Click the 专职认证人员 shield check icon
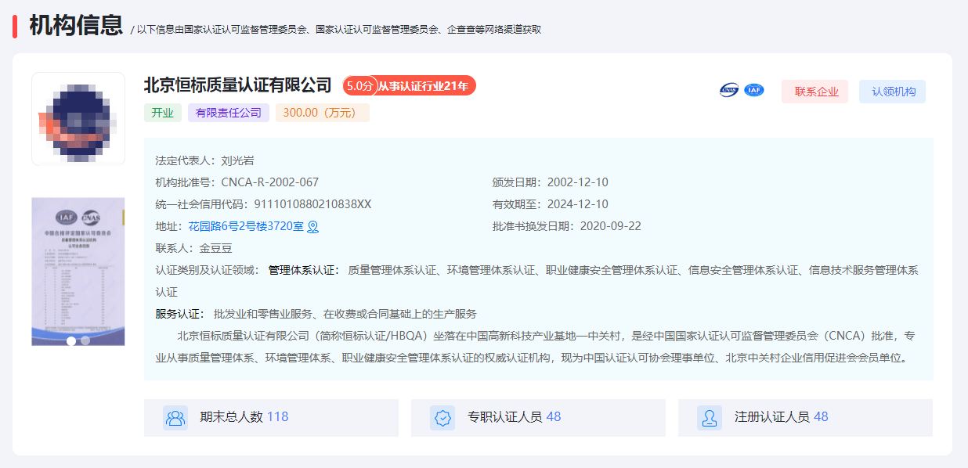Screen dimensions: 968x468 [x=442, y=418]
